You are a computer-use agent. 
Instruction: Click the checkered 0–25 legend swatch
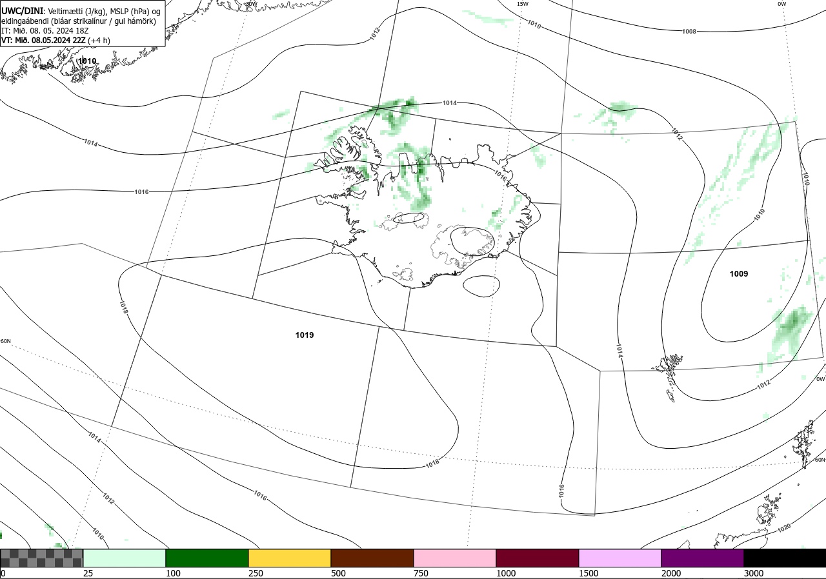(42, 558)
